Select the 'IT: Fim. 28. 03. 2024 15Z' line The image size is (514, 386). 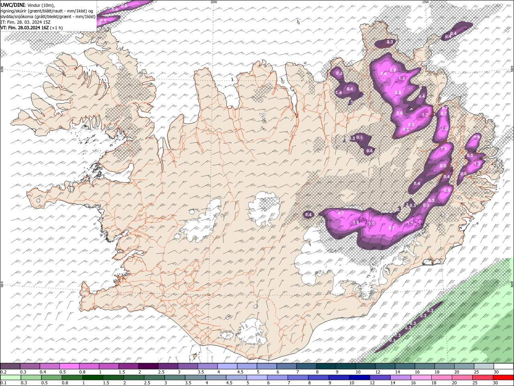25,22
